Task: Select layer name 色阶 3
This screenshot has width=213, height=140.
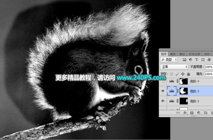Action: tap(195, 91)
